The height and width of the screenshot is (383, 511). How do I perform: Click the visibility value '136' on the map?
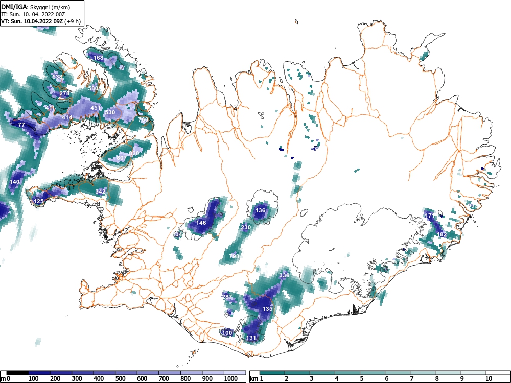coord(260,211)
